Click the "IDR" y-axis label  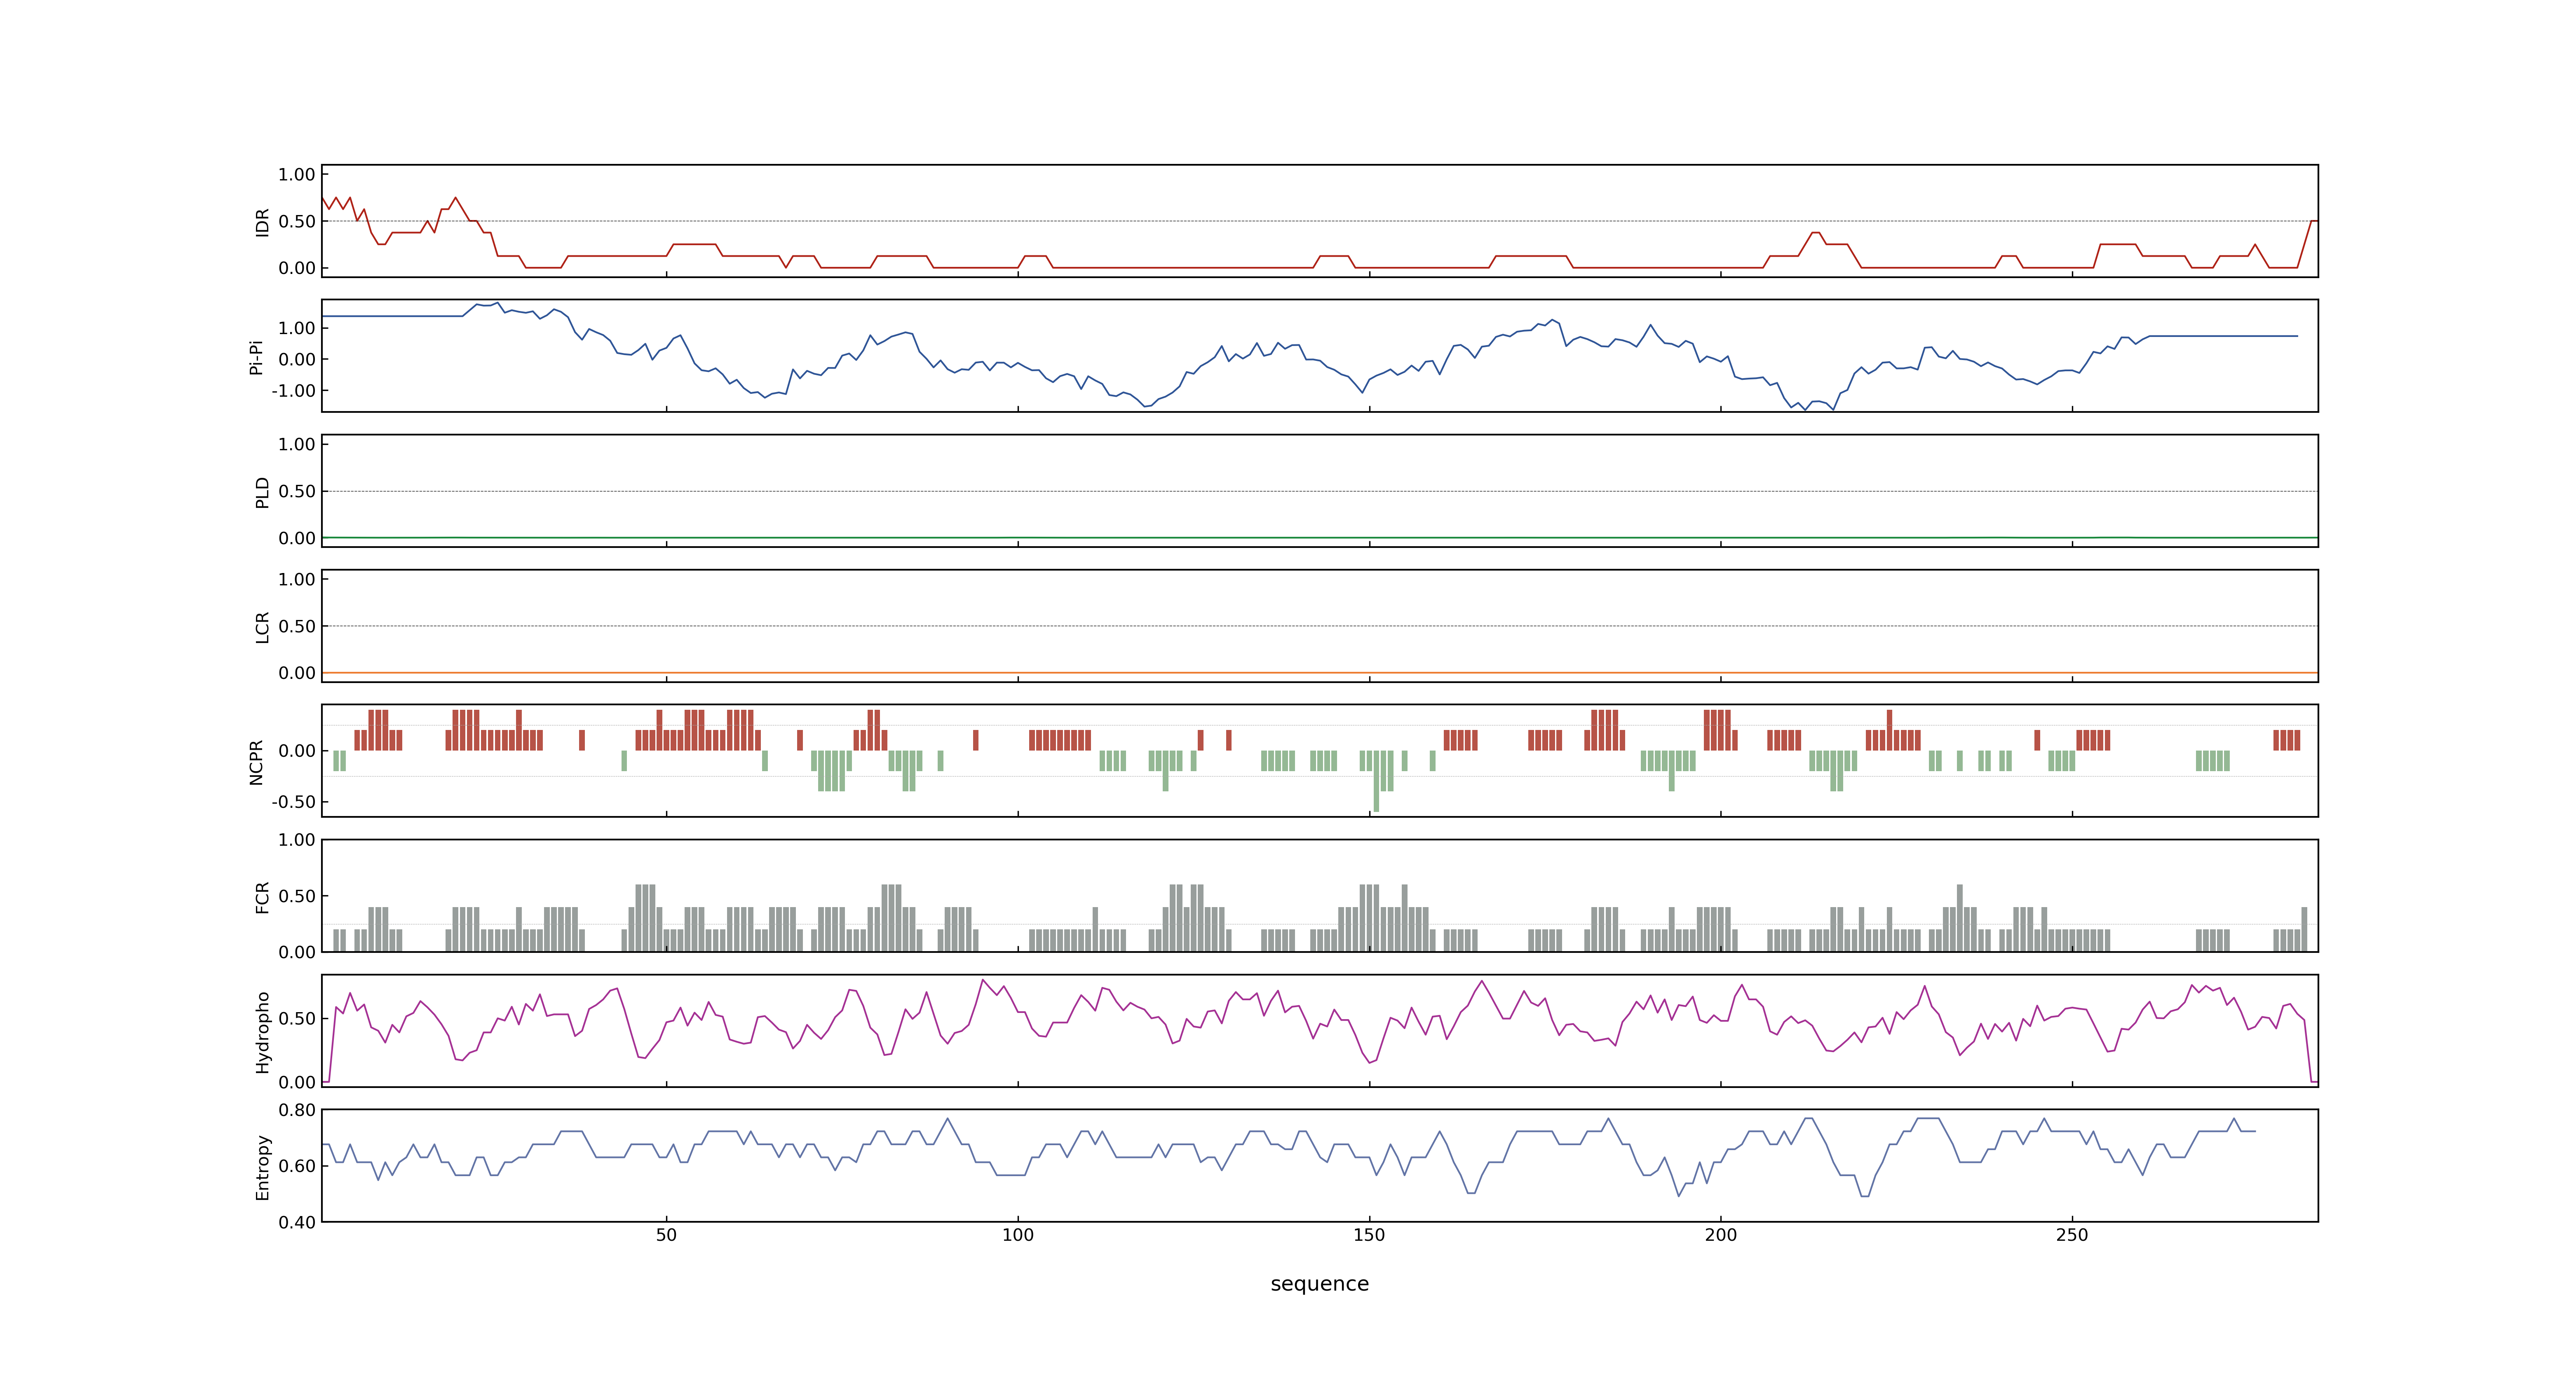(262, 222)
